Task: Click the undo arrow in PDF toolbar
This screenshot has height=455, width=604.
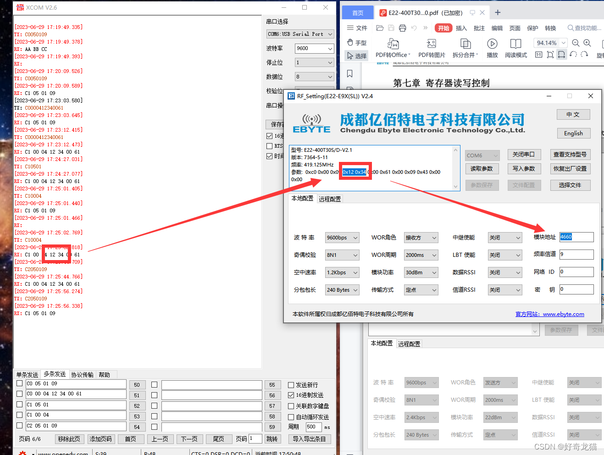Action: coord(414,28)
